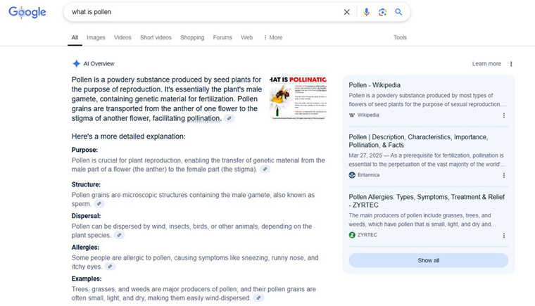Open the ZYRTEC result three-dot menu
Viewport: 535px width, 306px height.
tap(504, 236)
